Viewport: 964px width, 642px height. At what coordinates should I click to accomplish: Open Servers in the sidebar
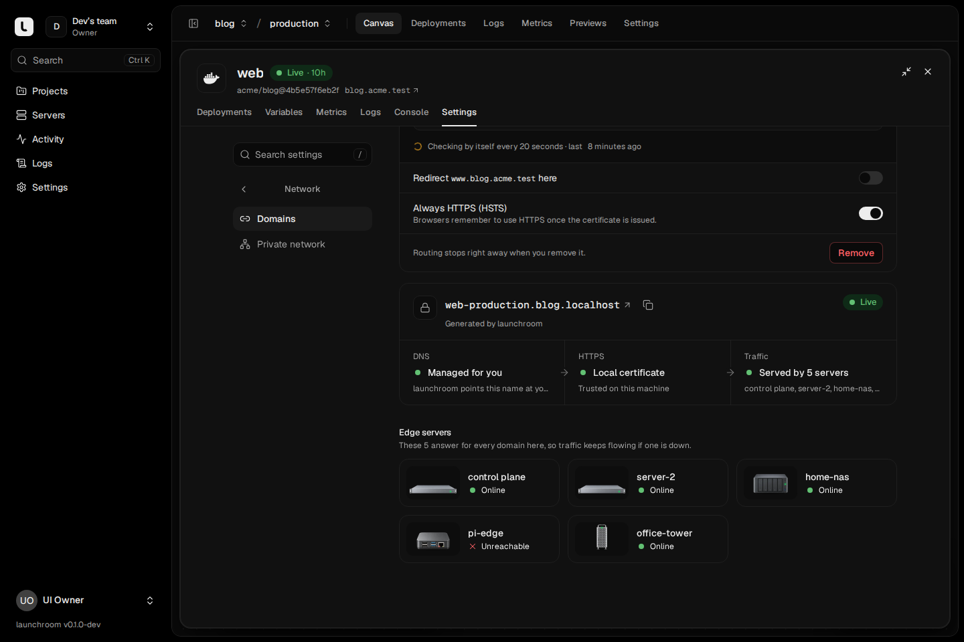click(86, 115)
